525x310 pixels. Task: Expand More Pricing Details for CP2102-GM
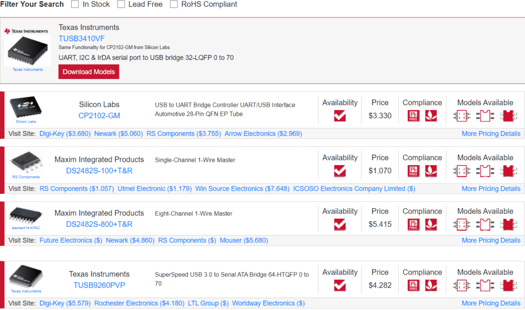tap(491, 133)
